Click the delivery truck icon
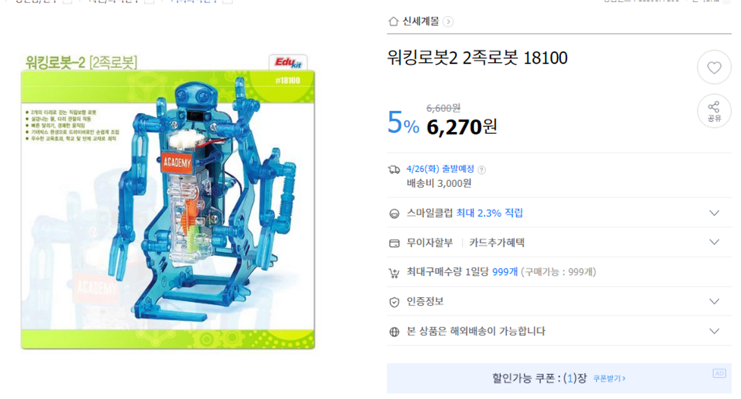The width and height of the screenshot is (741, 399). (x=394, y=169)
